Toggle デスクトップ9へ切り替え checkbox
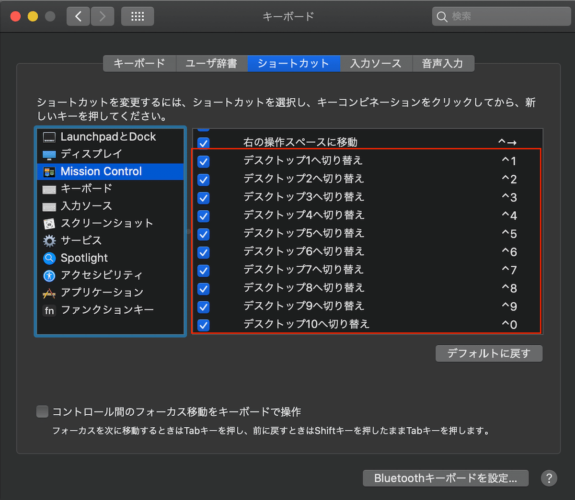Screen dimensions: 575x500 point(204,307)
